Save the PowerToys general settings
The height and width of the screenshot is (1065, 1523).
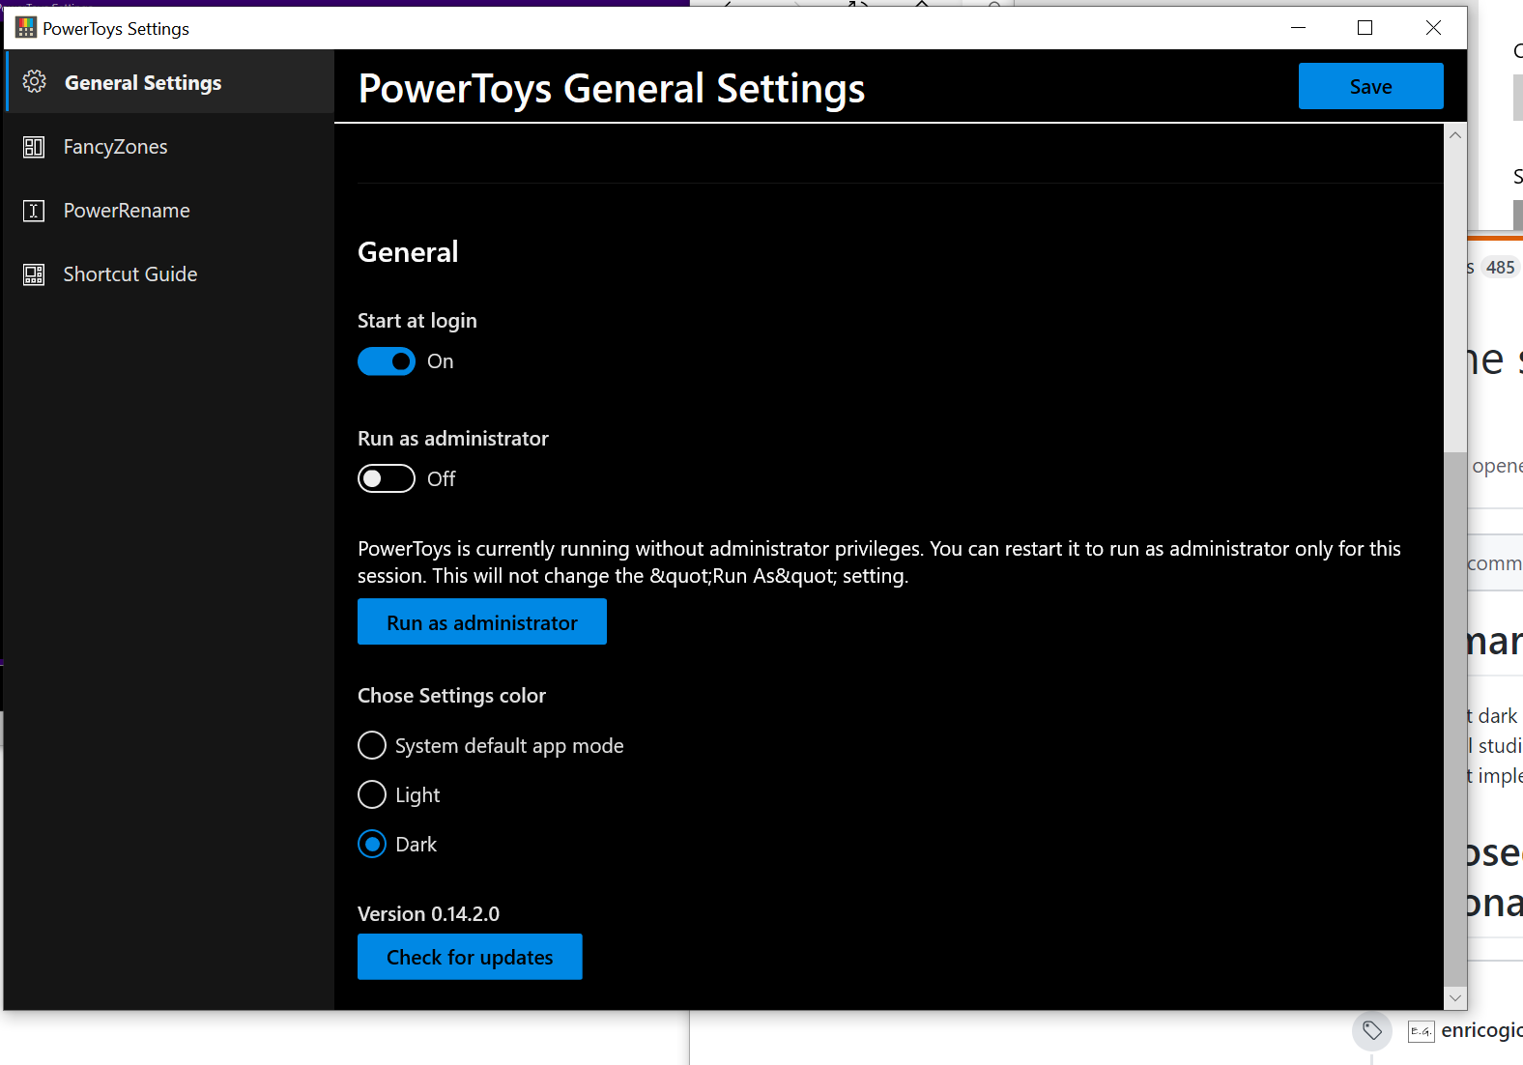point(1371,86)
